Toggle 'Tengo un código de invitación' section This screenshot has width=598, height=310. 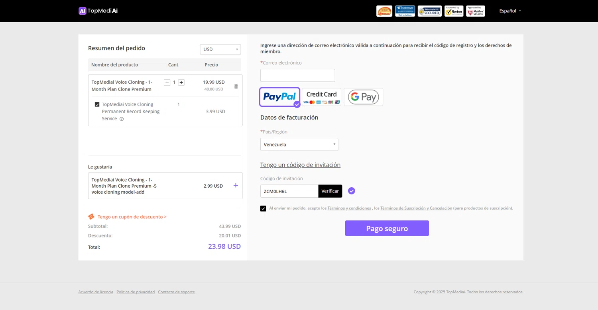coord(300,165)
